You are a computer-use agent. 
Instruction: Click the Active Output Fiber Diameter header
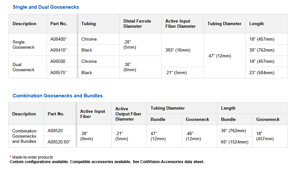pos(128,114)
